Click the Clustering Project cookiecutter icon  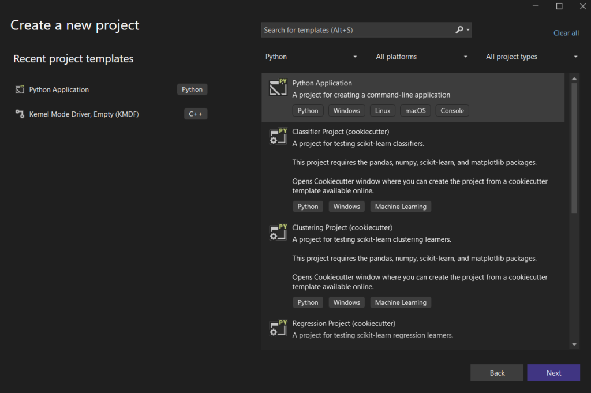tap(278, 232)
